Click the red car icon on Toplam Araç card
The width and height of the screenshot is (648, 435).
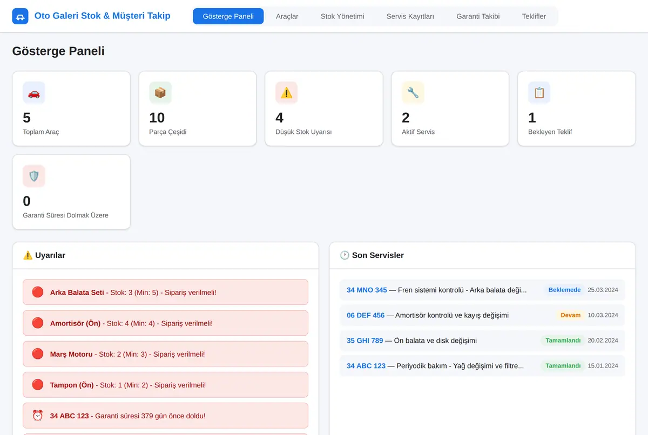[x=34, y=93]
